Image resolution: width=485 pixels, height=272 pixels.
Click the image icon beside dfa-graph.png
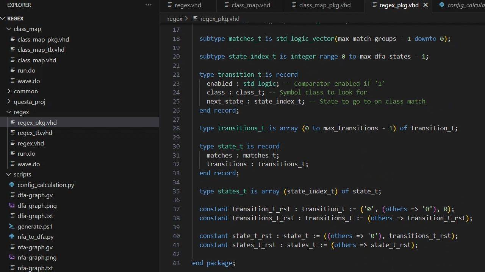coord(12,206)
